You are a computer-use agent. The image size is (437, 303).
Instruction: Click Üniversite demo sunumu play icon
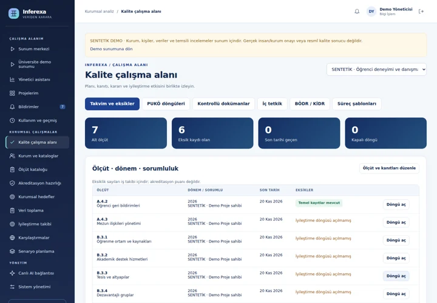pyautogui.click(x=12, y=64)
